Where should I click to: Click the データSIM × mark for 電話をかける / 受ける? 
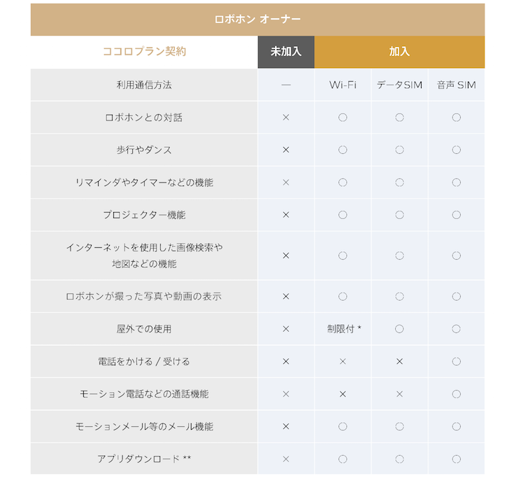pyautogui.click(x=399, y=362)
